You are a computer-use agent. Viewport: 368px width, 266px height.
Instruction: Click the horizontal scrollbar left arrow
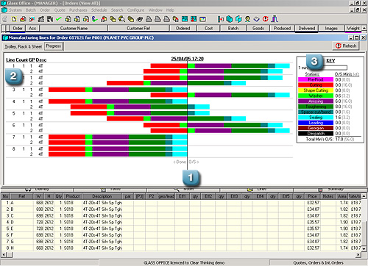point(4,255)
